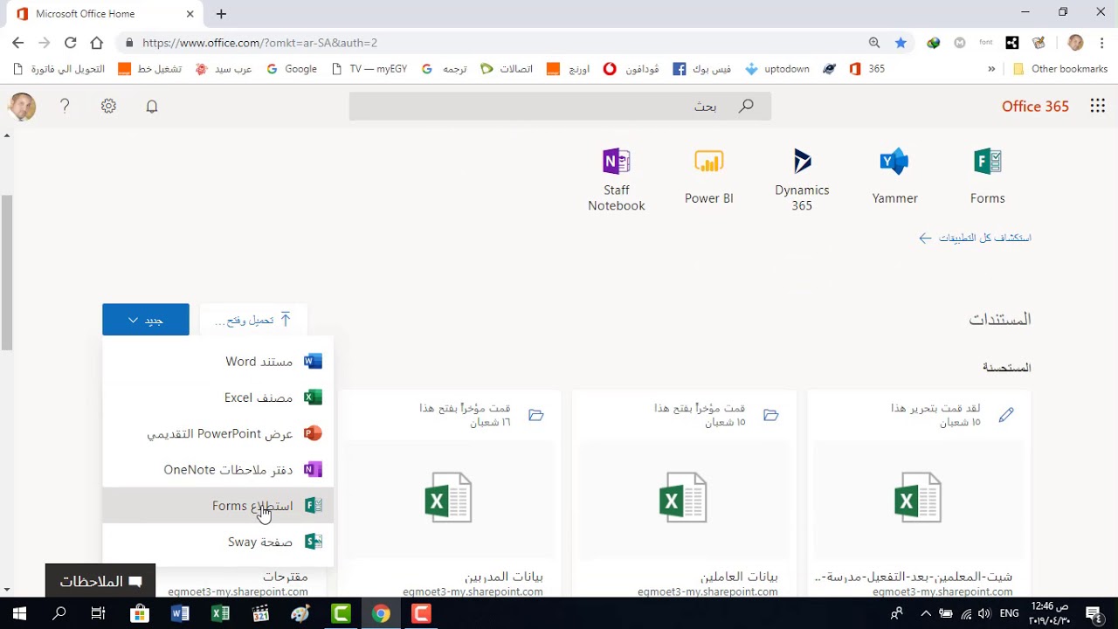This screenshot has height=629, width=1118.
Task: Click the تحميل وفتح upload button
Action: tap(253, 320)
